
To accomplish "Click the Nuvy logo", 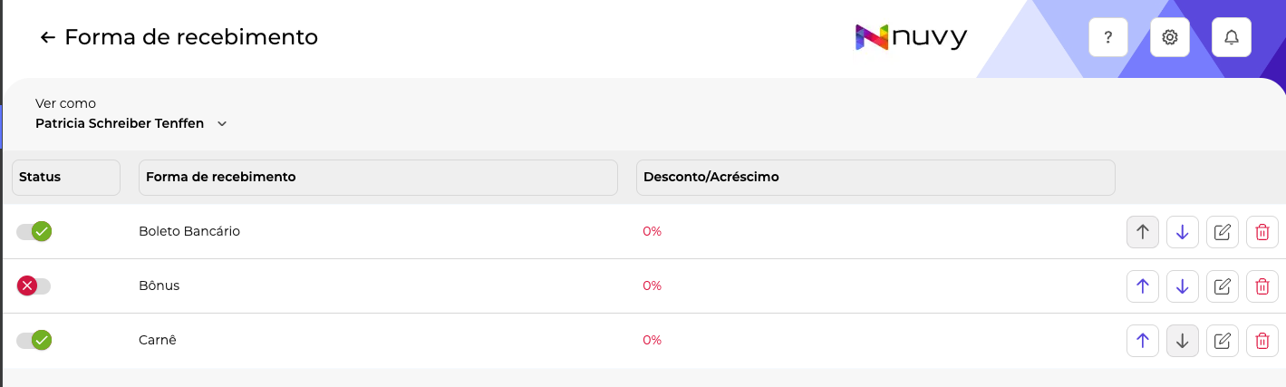I will click(x=911, y=37).
